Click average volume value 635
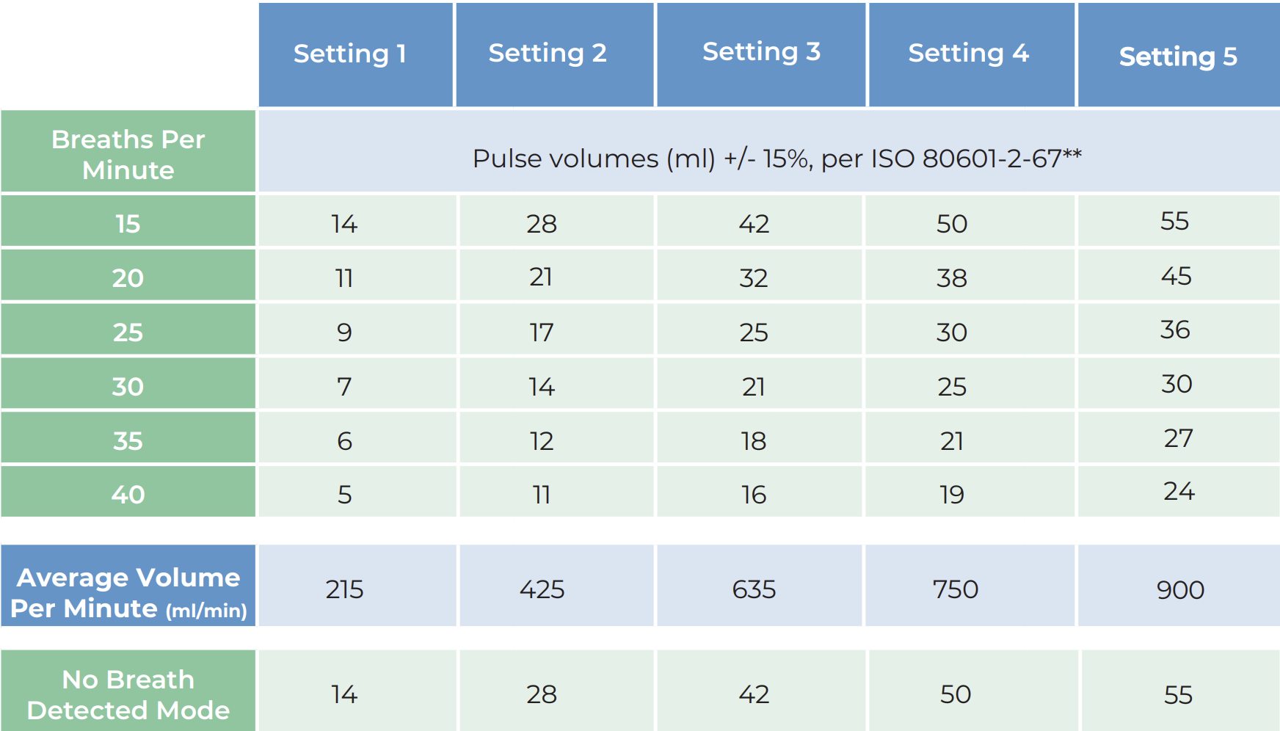The height and width of the screenshot is (731, 1280). tap(754, 589)
